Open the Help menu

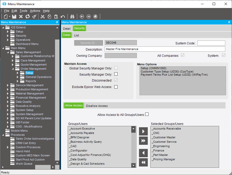(x=46, y=11)
